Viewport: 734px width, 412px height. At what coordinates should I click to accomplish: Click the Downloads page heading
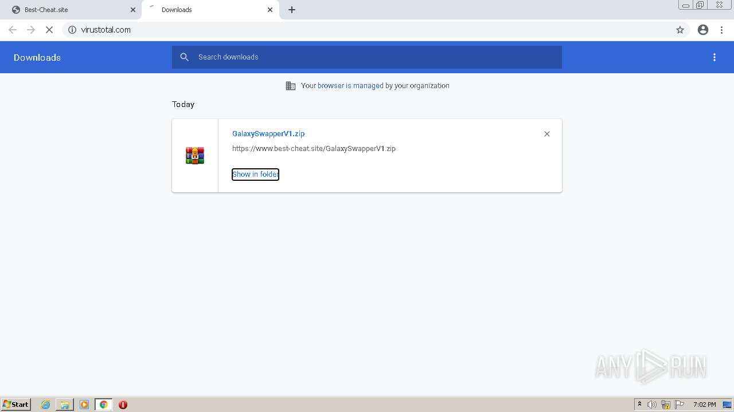click(x=37, y=57)
